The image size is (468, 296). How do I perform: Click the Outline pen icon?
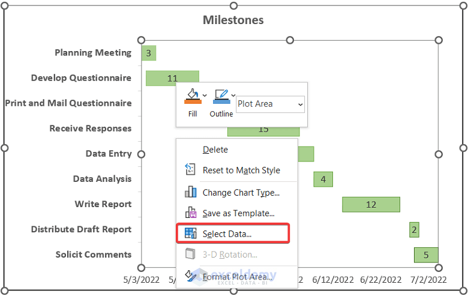point(221,97)
